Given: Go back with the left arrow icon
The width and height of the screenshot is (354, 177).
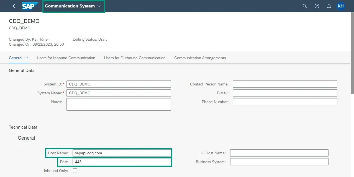Looking at the screenshot, I should pos(14,6).
